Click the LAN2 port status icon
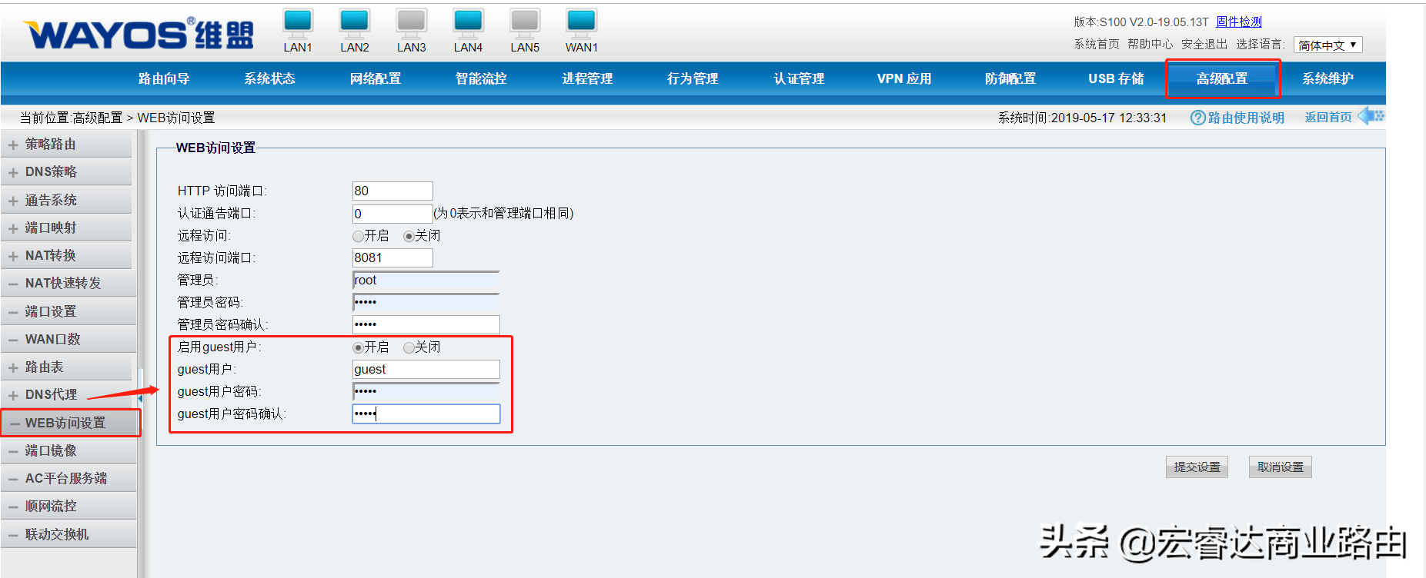 (x=355, y=23)
